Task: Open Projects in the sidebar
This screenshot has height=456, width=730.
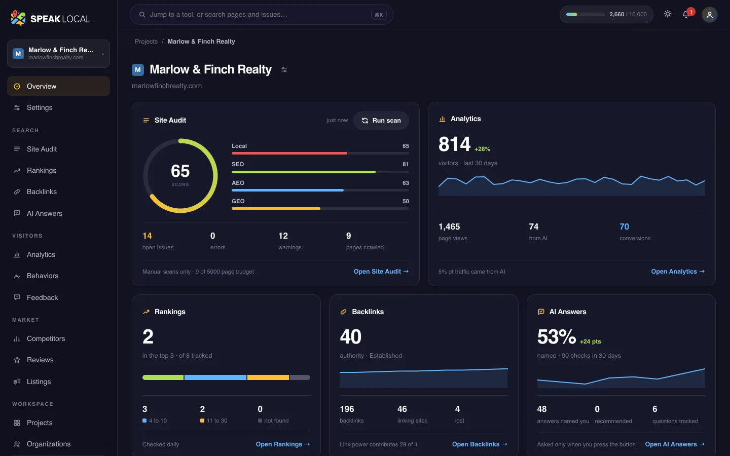Action: 58,423
